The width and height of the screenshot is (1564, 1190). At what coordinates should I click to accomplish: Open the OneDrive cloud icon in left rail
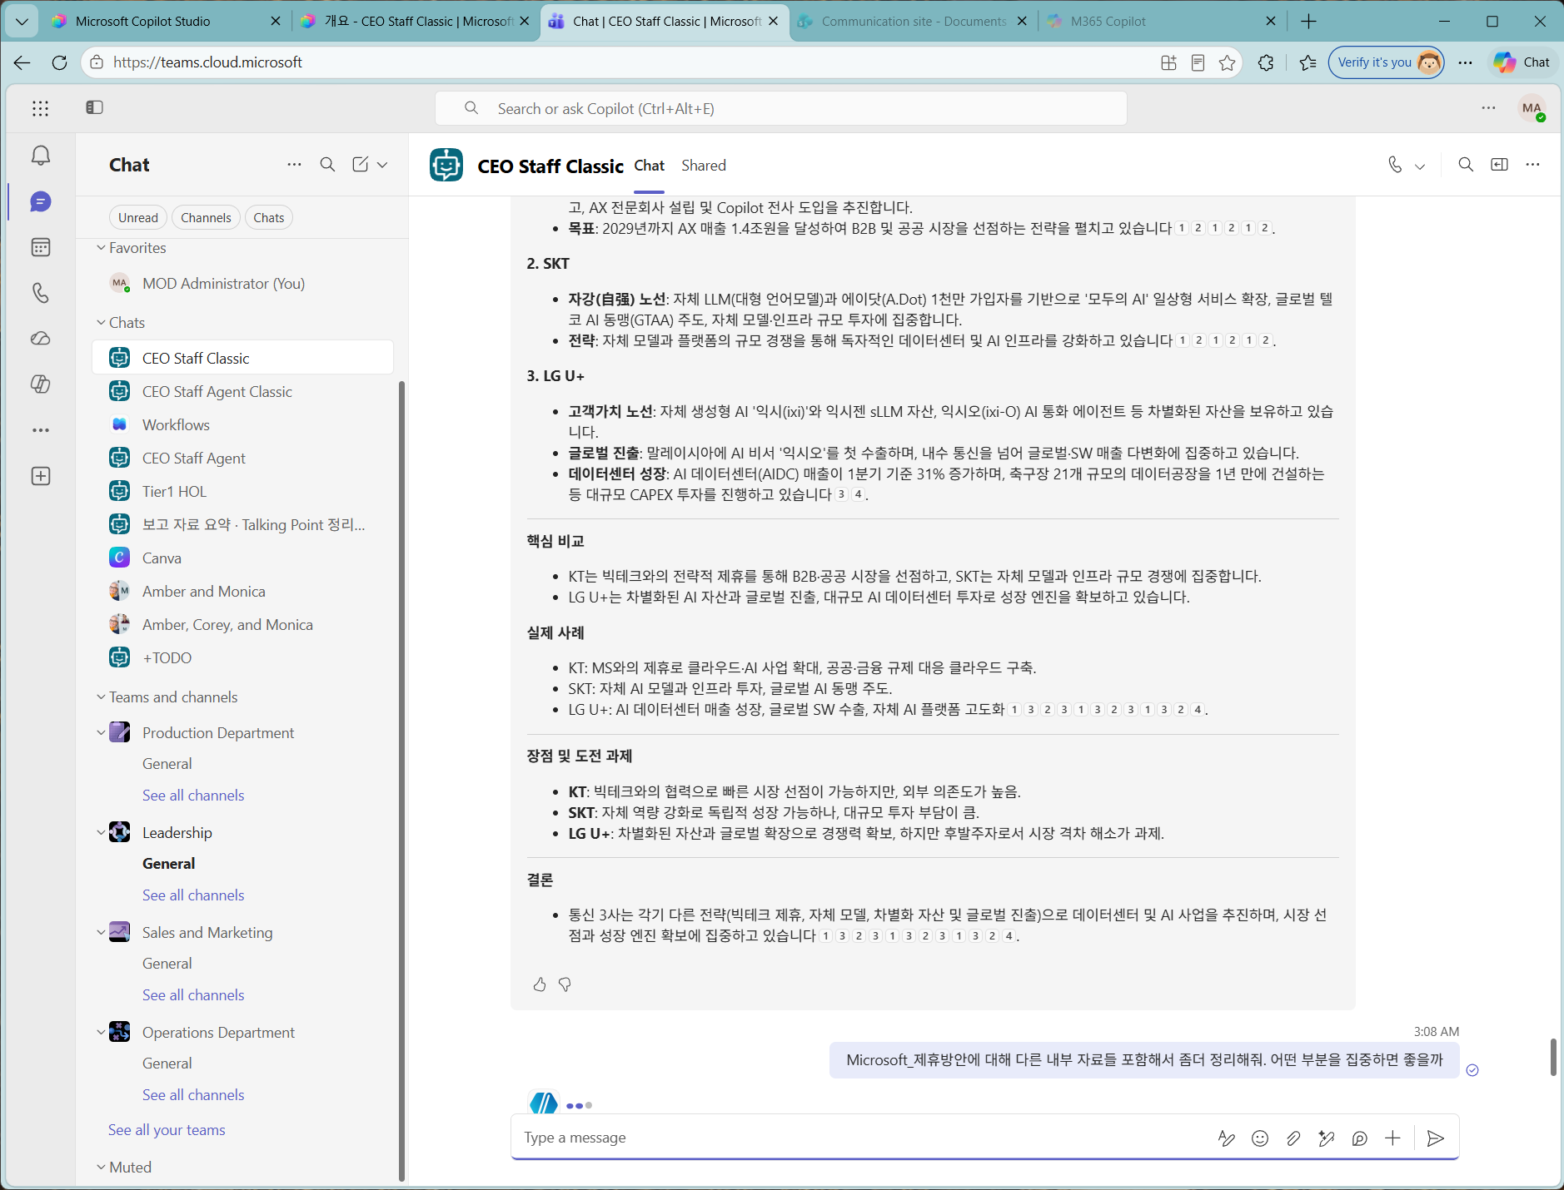(x=40, y=339)
